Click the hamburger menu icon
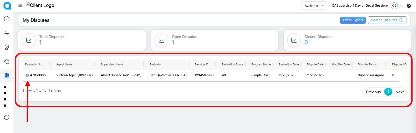416x133 pixels. 20,6
